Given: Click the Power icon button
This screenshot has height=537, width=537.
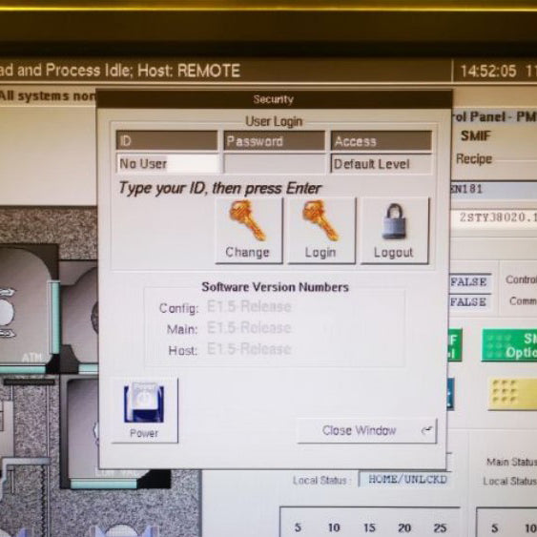Looking at the screenshot, I should 145,410.
